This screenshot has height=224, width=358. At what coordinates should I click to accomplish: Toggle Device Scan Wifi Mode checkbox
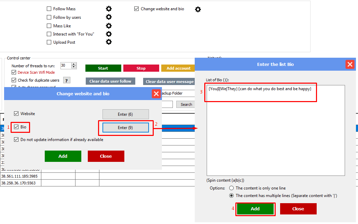click(14, 72)
